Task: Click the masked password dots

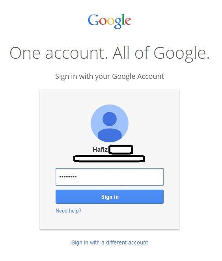Action: tap(68, 177)
